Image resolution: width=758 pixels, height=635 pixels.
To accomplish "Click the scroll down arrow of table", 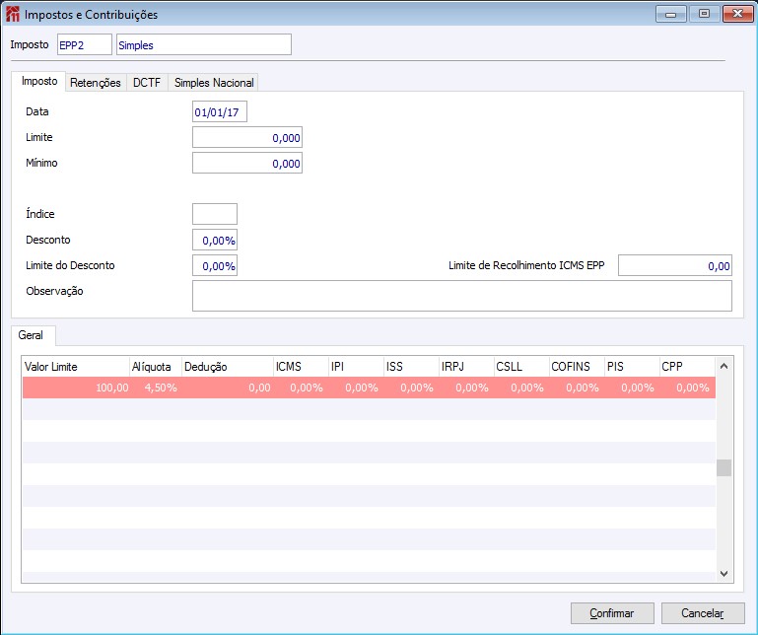I will [x=724, y=574].
